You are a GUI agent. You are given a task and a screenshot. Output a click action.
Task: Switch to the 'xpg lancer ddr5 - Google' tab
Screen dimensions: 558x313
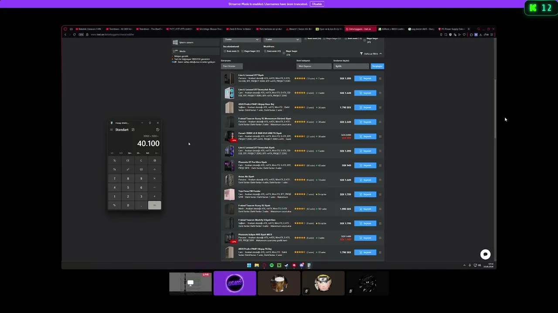pos(421,29)
